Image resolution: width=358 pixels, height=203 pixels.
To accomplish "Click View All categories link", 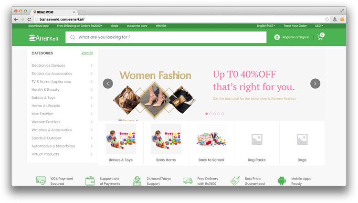I will pyautogui.click(x=87, y=53).
